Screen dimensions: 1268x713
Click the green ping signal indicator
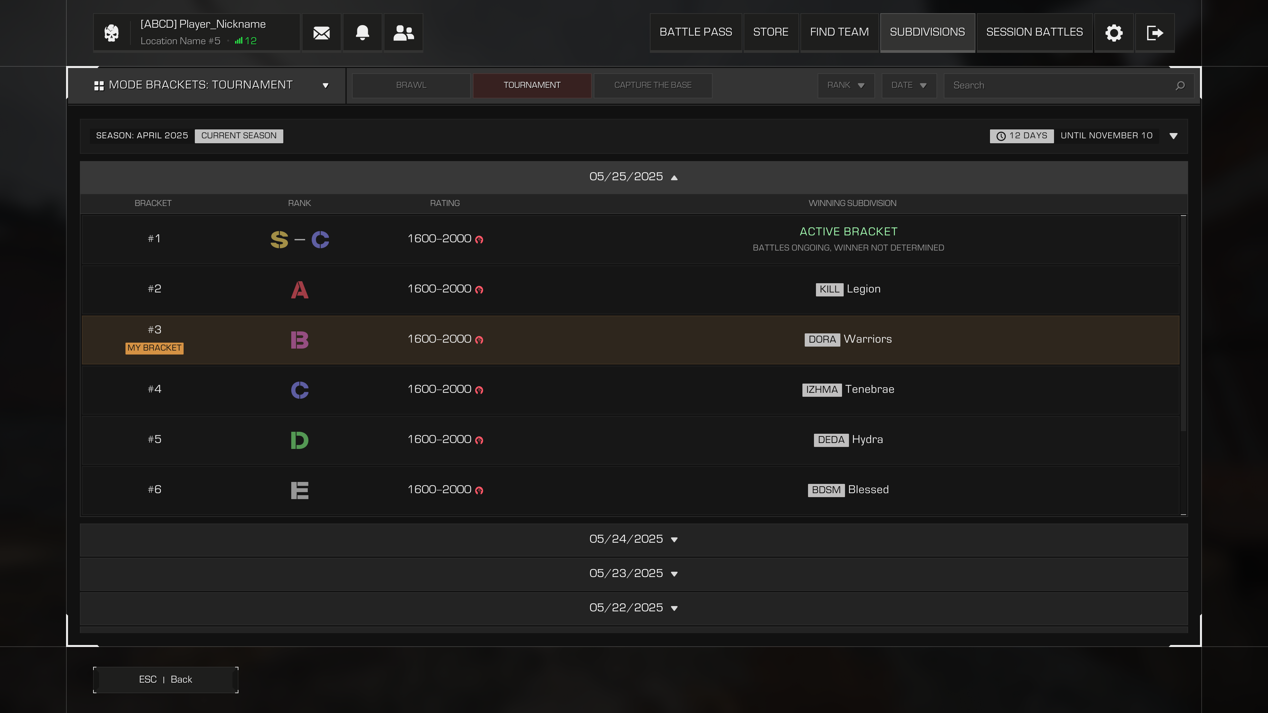tap(239, 41)
